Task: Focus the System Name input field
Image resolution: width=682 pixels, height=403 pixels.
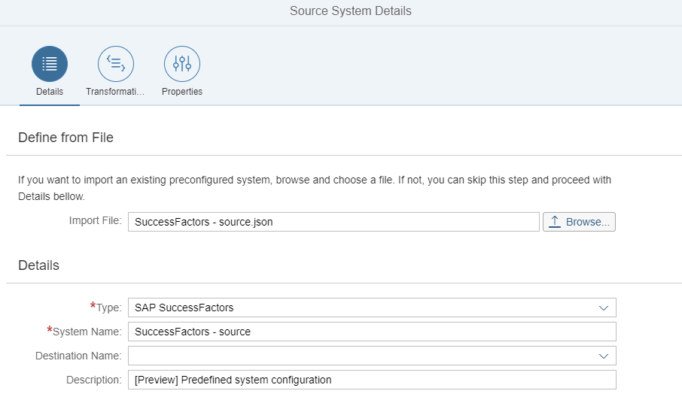Action: pos(372,332)
